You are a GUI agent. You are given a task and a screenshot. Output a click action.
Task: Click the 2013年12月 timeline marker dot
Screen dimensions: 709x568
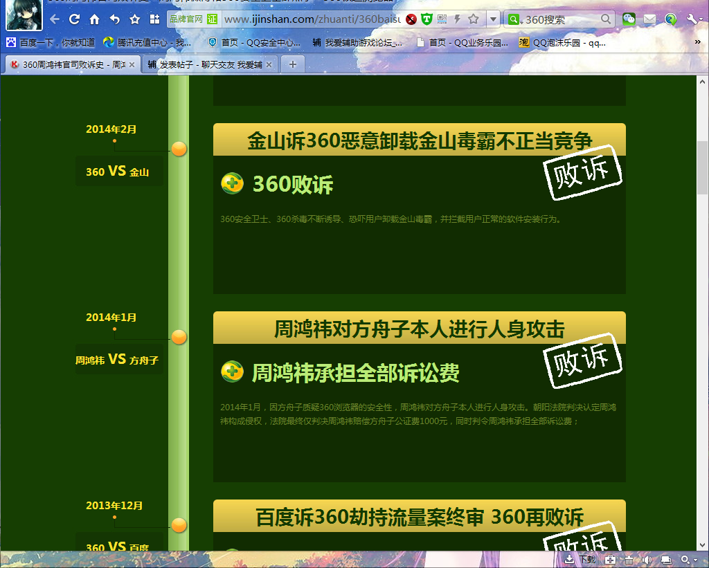coord(179,525)
